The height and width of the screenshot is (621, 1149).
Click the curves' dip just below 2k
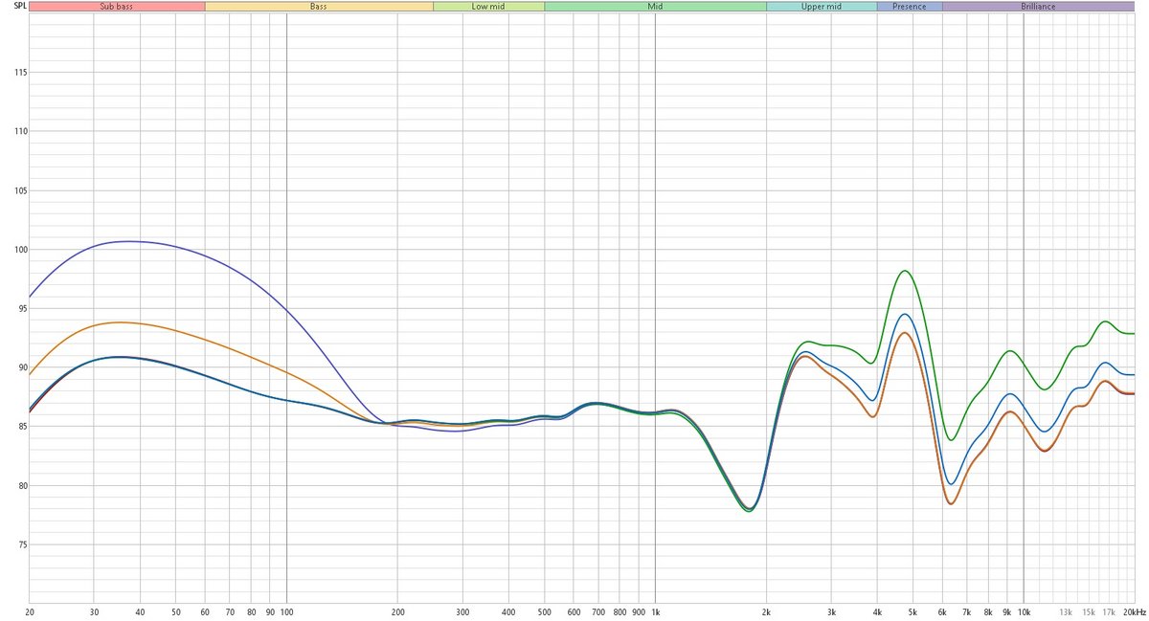coord(750,509)
